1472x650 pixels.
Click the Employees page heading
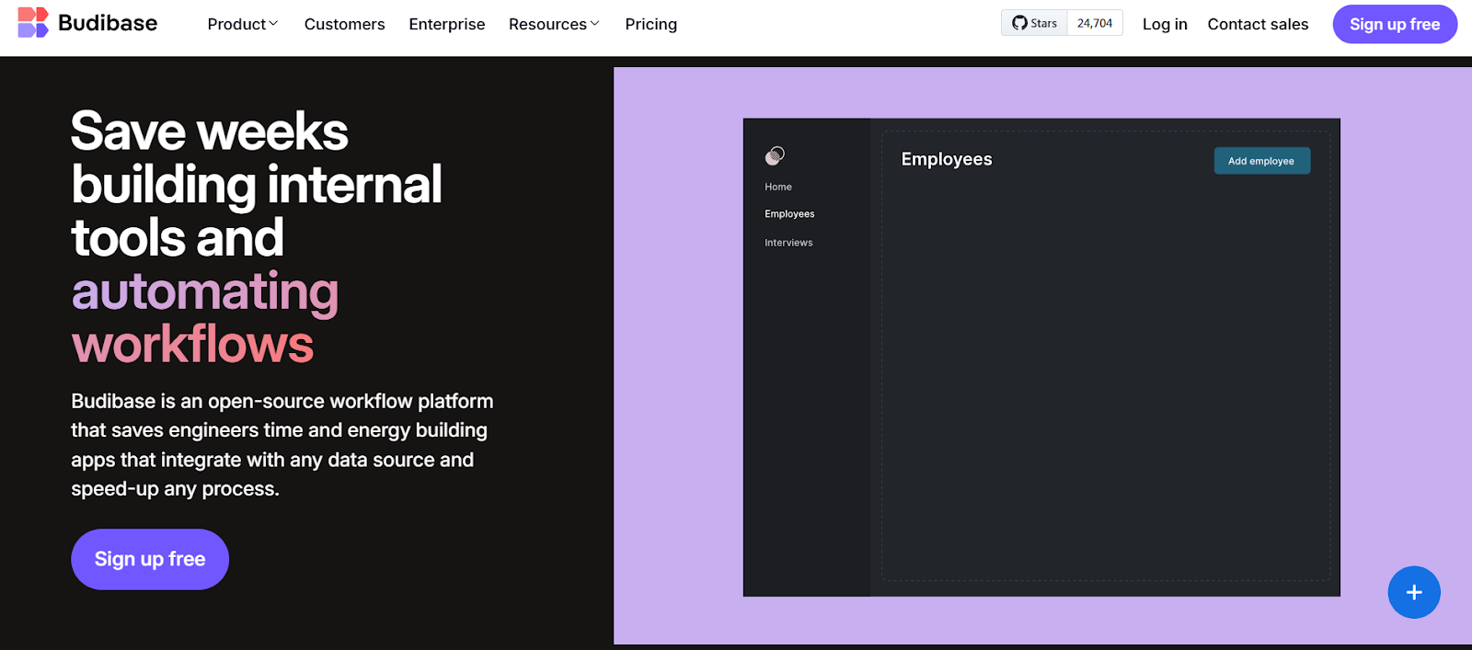(x=946, y=159)
